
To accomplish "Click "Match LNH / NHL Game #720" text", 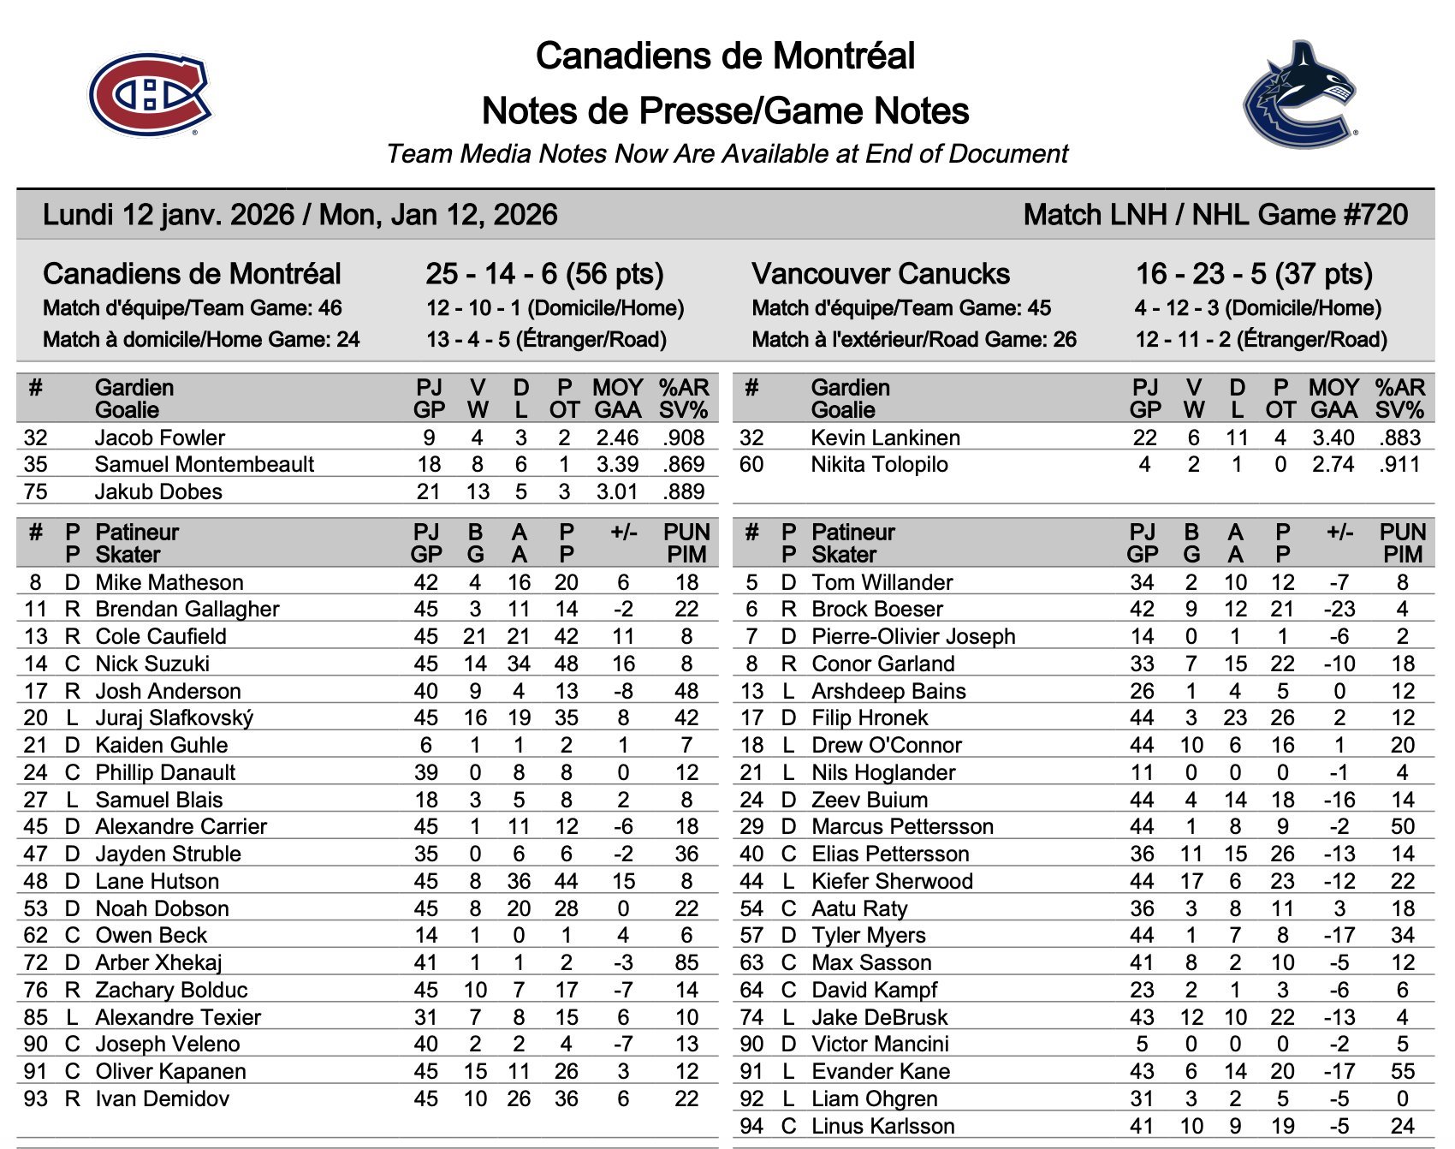I will 1214,214.
